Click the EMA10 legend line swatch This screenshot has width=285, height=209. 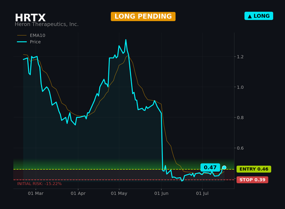pyautogui.click(x=22, y=35)
